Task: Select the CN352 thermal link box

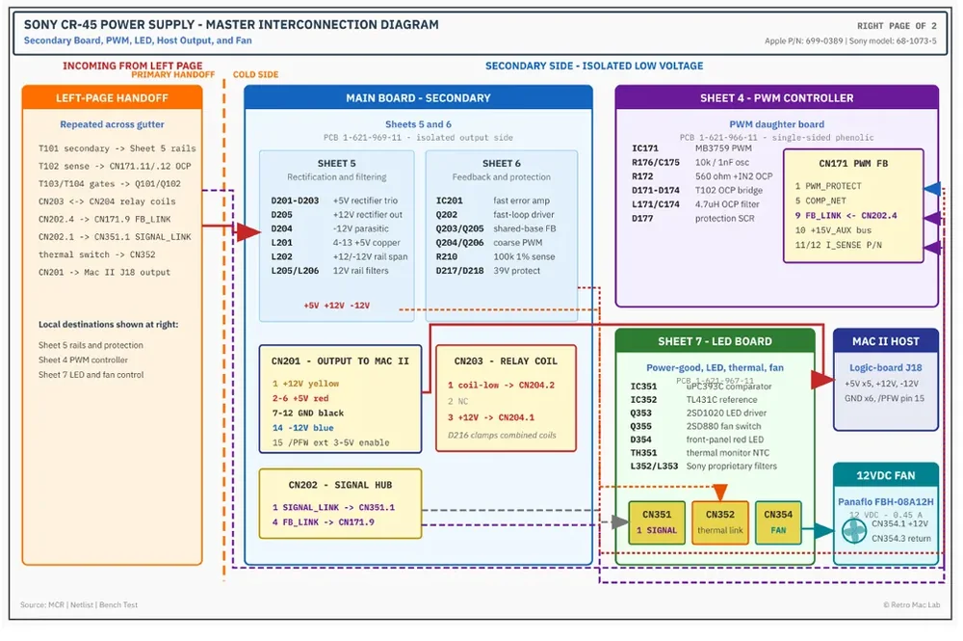Action: click(x=719, y=522)
